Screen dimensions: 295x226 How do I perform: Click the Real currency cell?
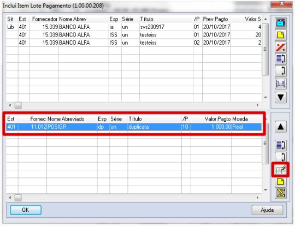(246, 127)
